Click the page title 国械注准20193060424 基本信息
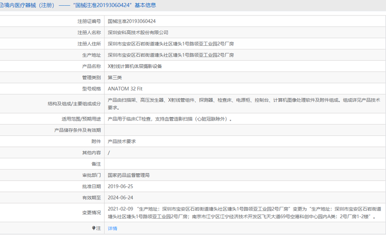 point(114,5)
